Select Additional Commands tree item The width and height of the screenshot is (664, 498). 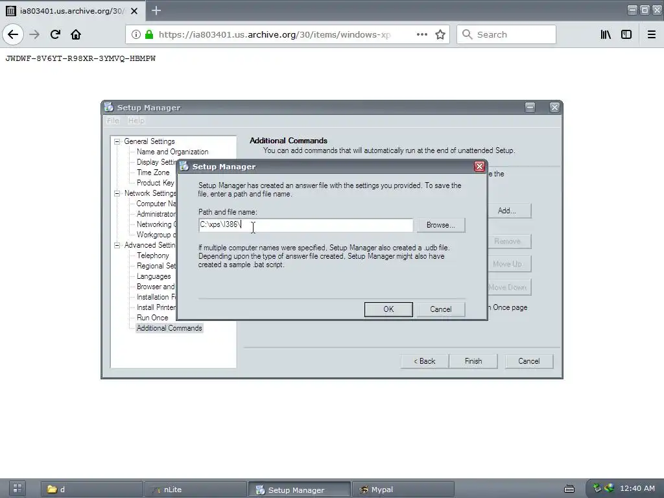point(169,328)
